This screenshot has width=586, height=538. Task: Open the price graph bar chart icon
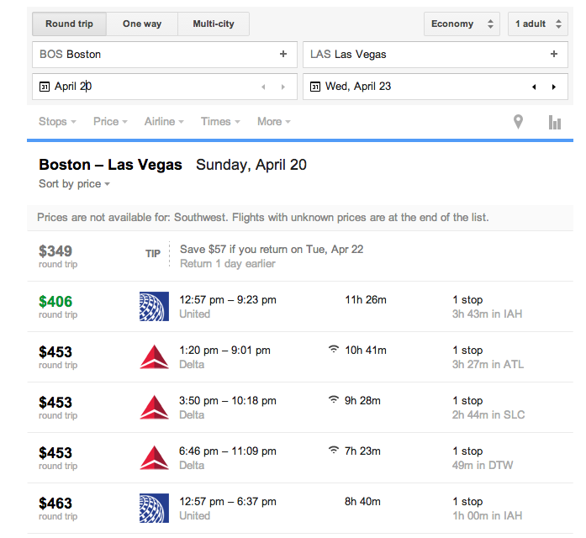554,123
